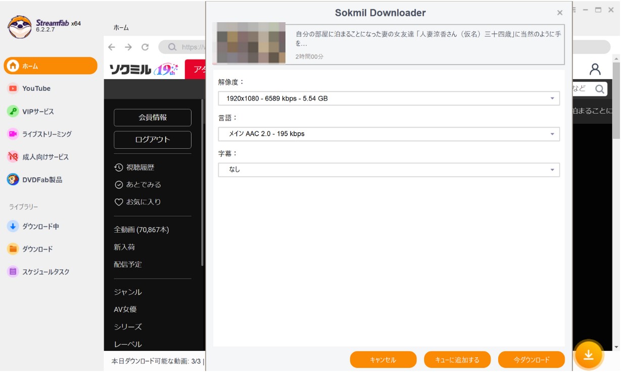Click the video thumbnail in downloader
The width and height of the screenshot is (621, 372).
pos(251,43)
